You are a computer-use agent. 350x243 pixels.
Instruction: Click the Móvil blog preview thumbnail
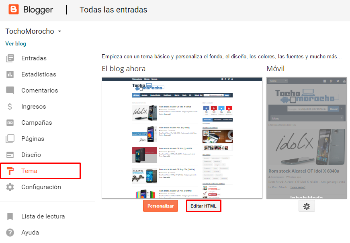point(307,138)
